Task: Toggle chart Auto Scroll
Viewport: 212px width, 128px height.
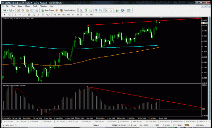Action: (x=107, y=10)
